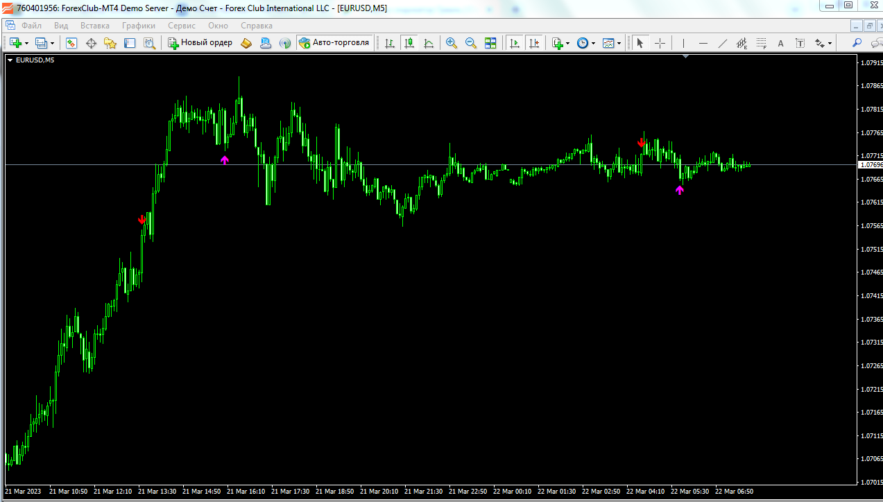
Task: Zoom in the chart
Action: pos(452,43)
